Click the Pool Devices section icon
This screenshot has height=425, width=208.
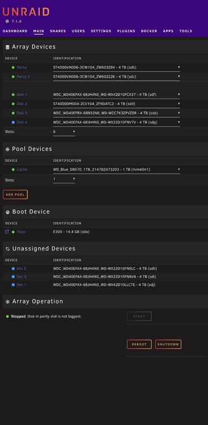[7, 150]
